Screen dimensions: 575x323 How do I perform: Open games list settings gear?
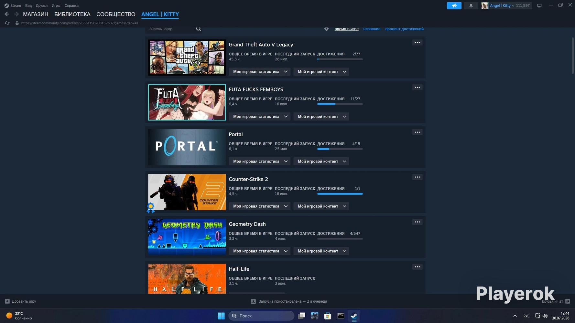[326, 29]
